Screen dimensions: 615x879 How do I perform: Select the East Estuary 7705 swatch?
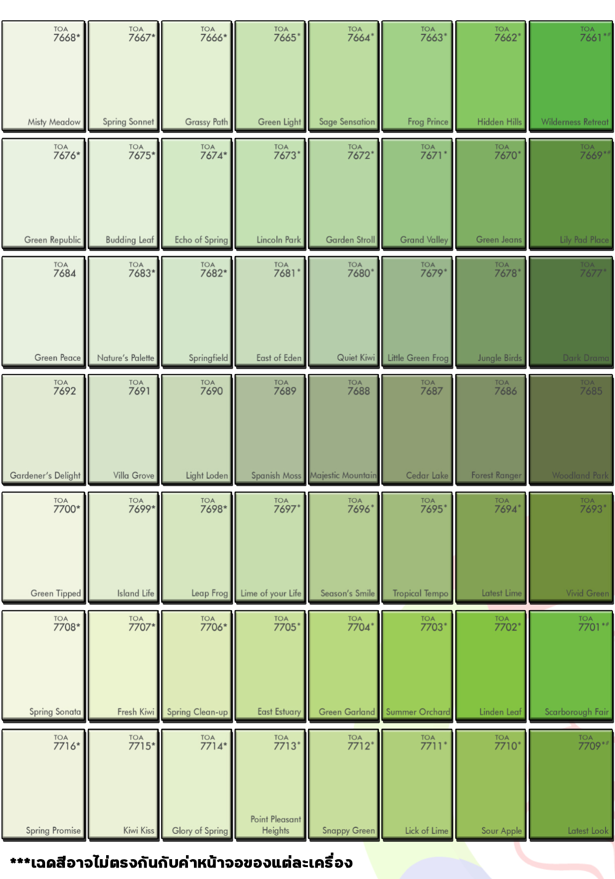(x=270, y=666)
